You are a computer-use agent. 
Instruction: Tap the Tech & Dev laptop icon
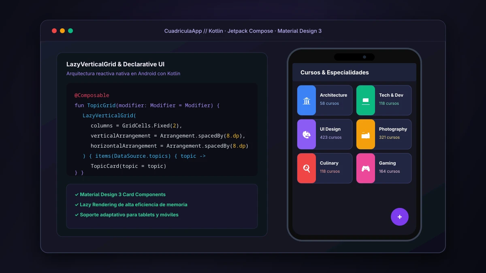(366, 101)
